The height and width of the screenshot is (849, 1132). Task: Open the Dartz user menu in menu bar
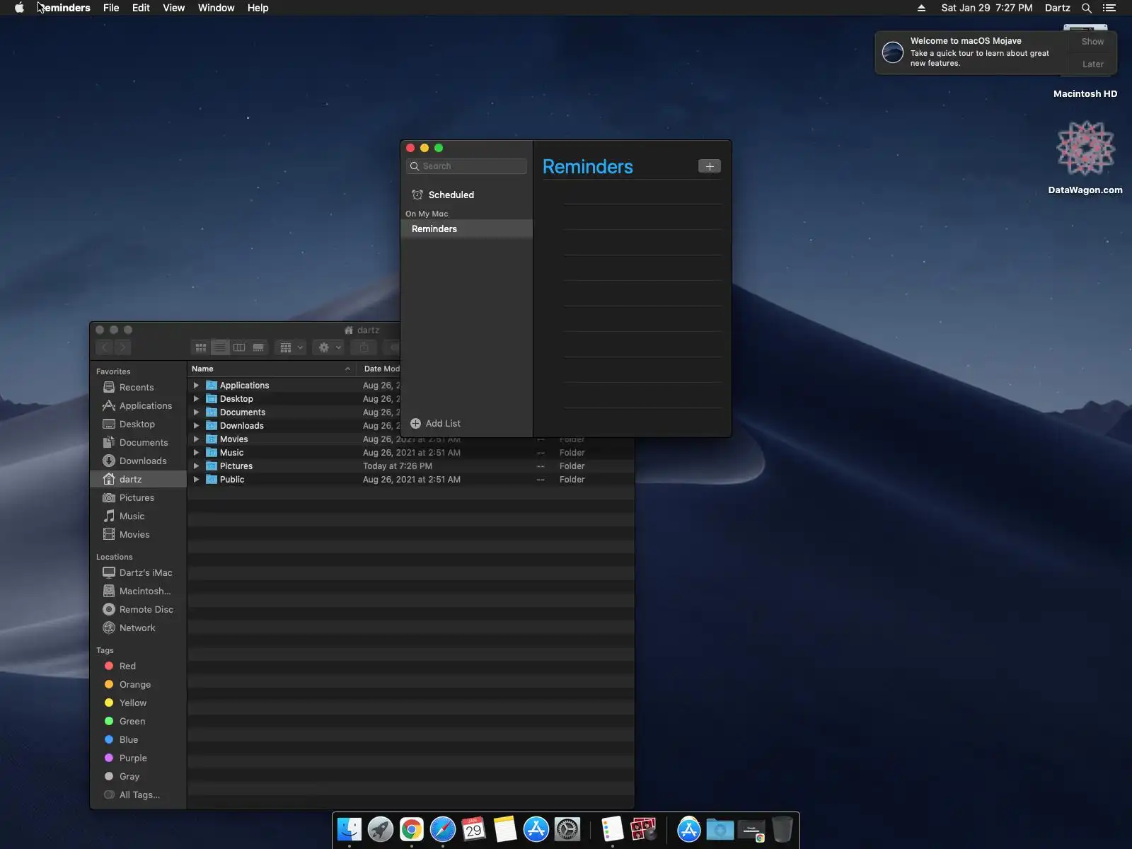click(x=1057, y=8)
